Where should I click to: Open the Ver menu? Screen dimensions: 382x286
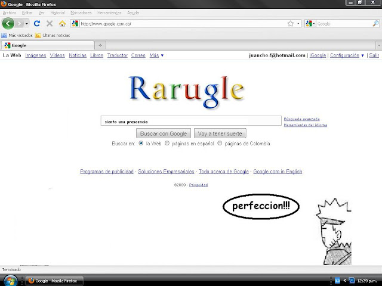pos(41,13)
